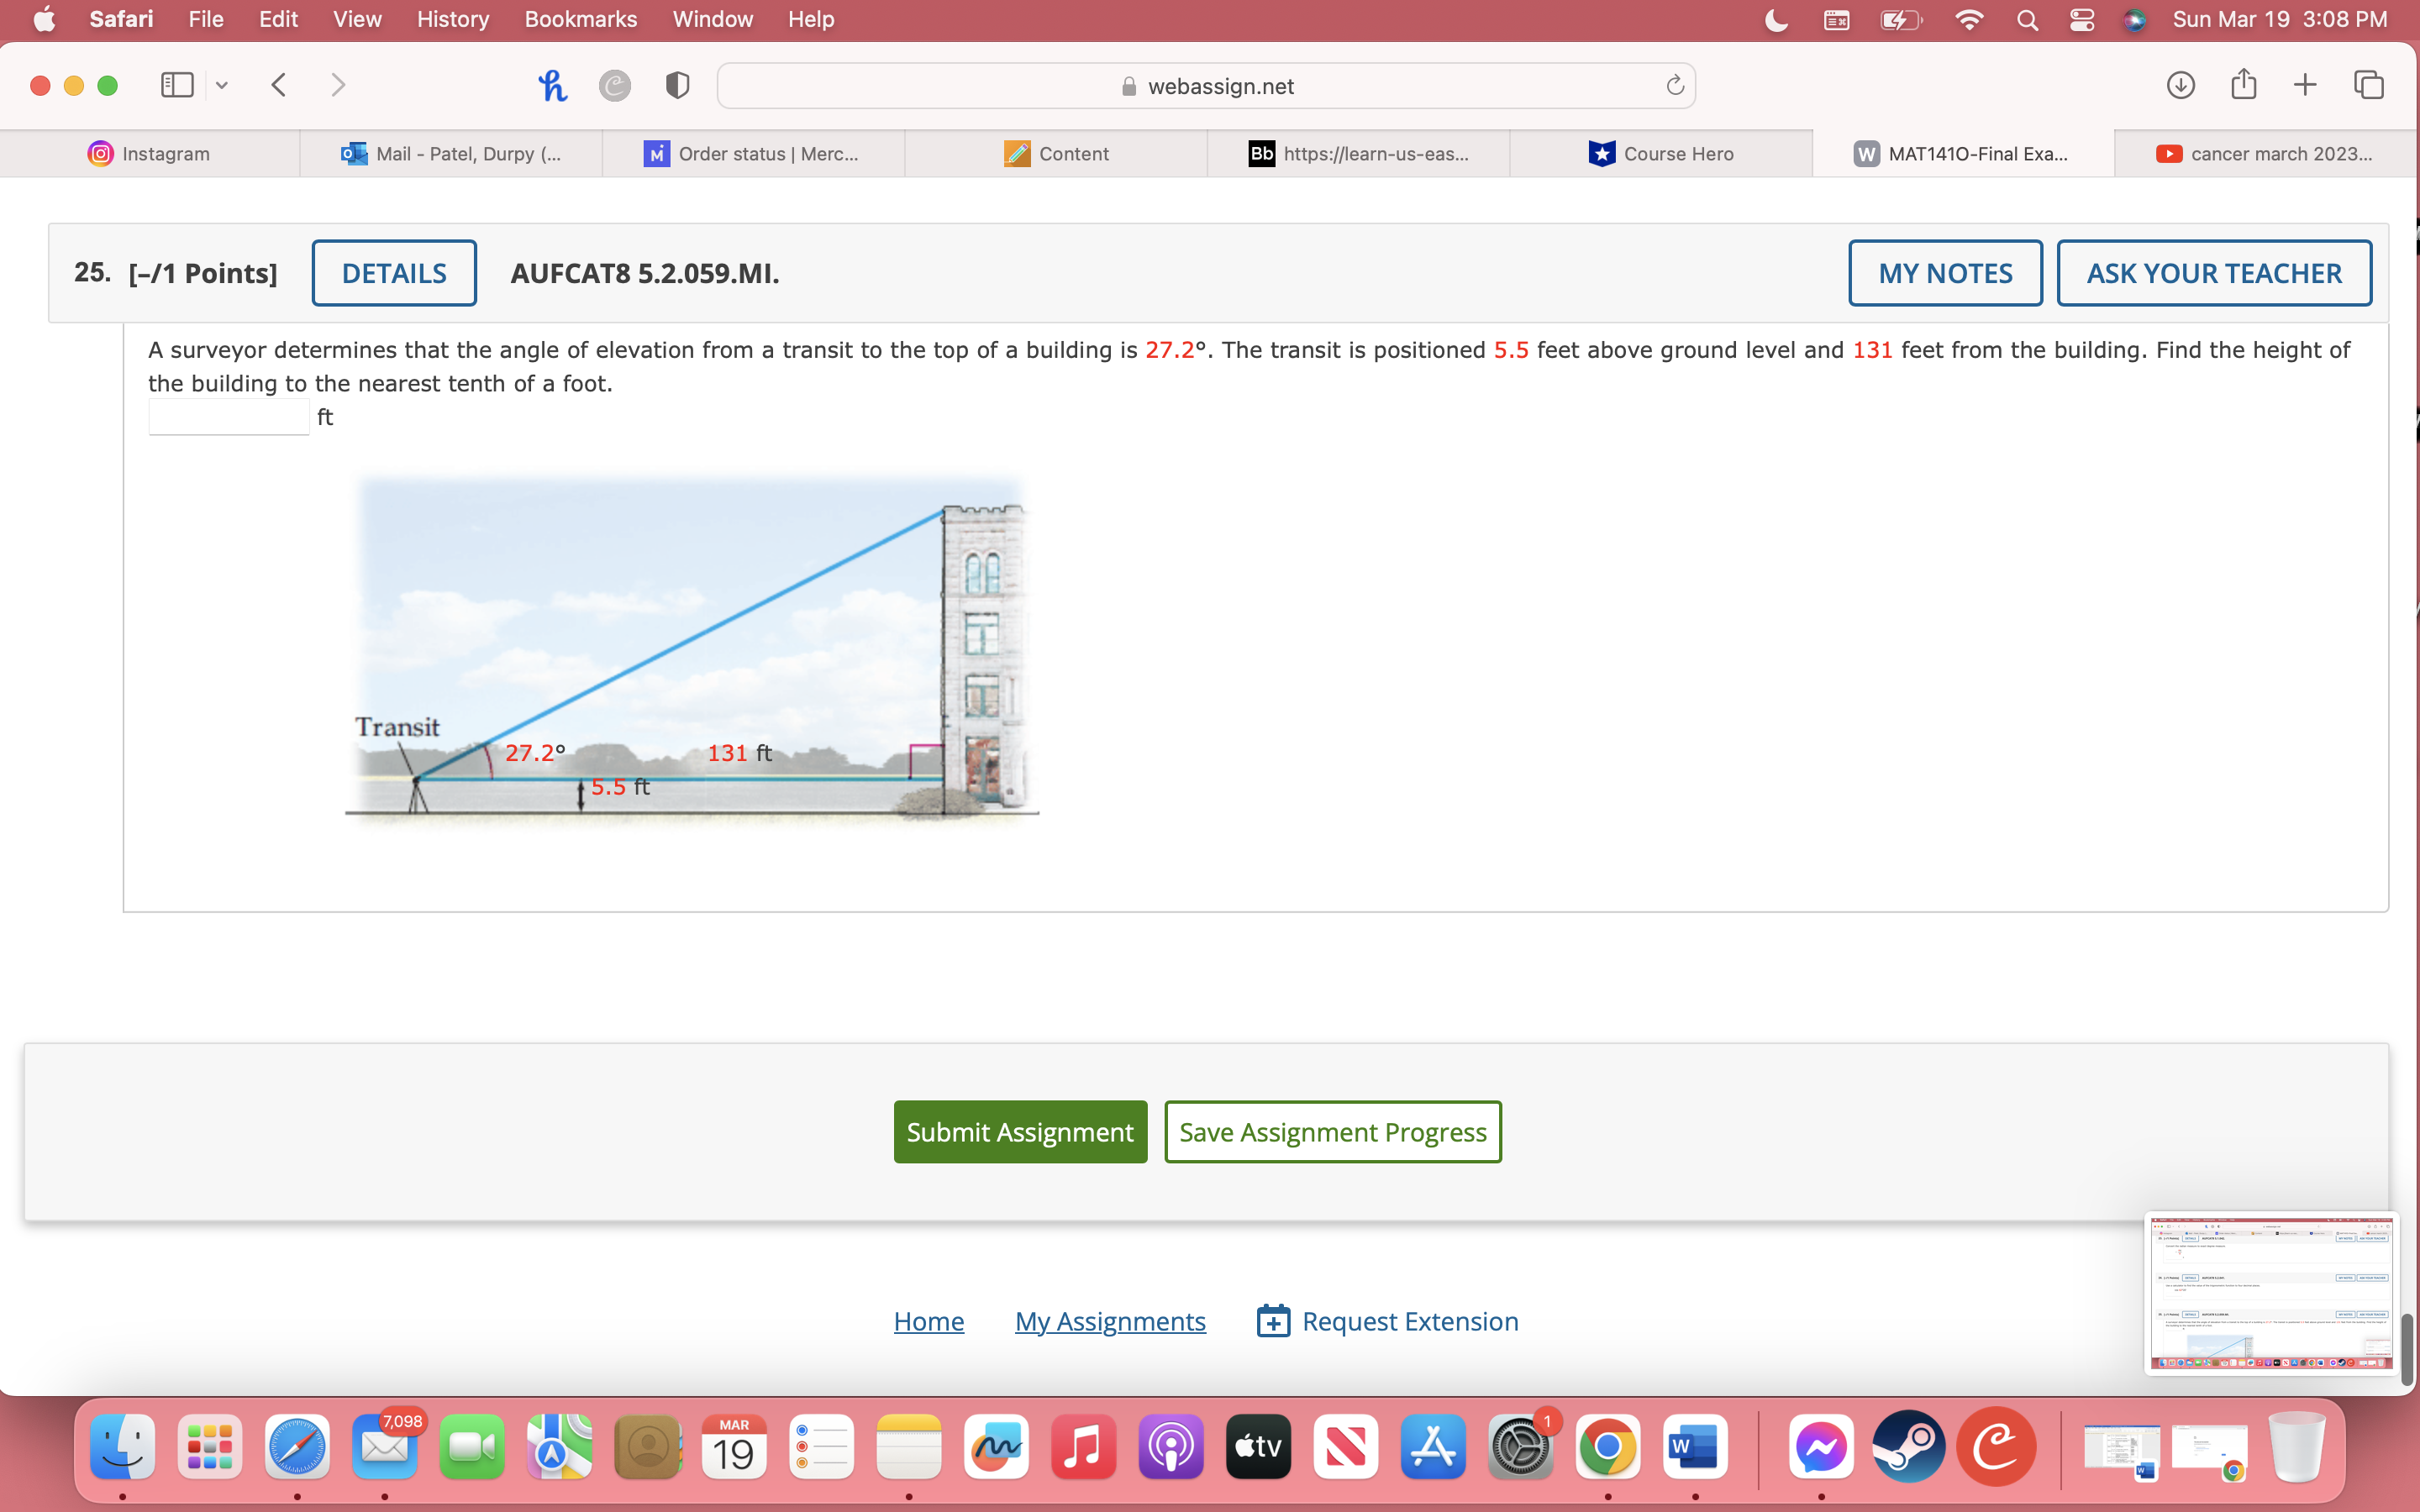Toggle the sidebar in Safari
The width and height of the screenshot is (2420, 1512).
pos(176,85)
